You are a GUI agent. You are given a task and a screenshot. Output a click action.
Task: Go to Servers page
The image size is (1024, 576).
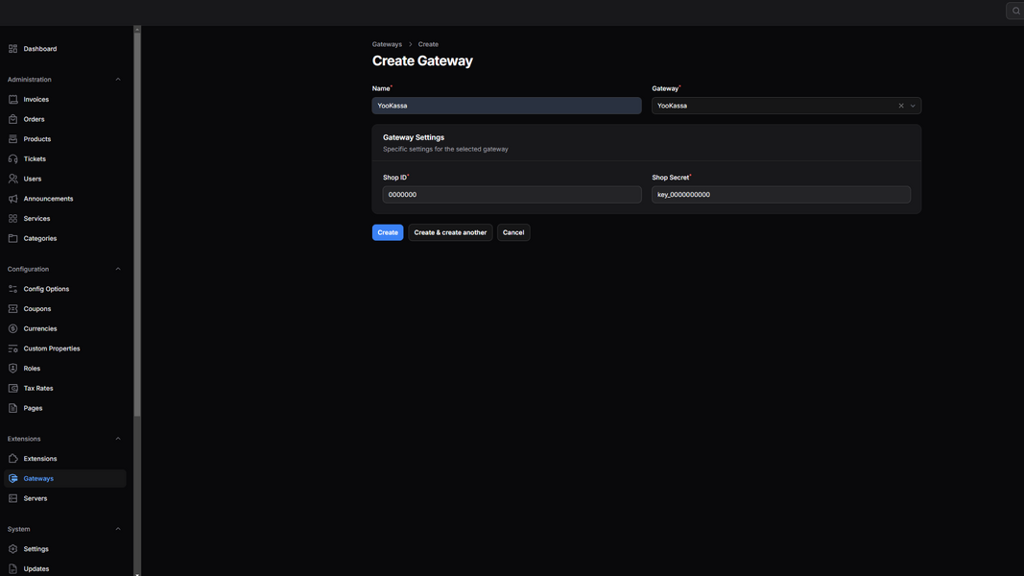coord(64,498)
